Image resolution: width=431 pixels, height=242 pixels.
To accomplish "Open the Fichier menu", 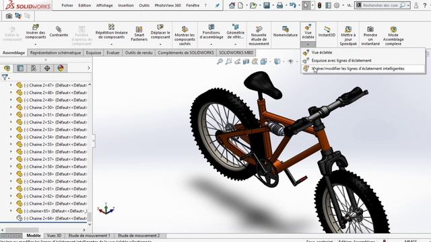I will click(x=67, y=5).
